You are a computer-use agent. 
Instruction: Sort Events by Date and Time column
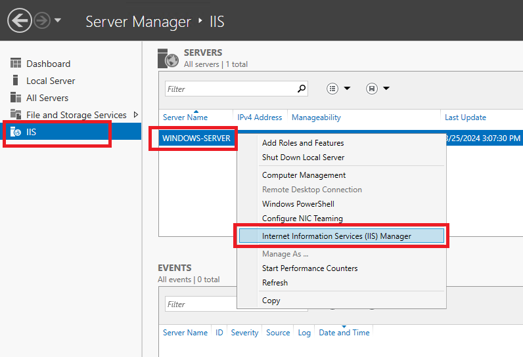(x=344, y=332)
